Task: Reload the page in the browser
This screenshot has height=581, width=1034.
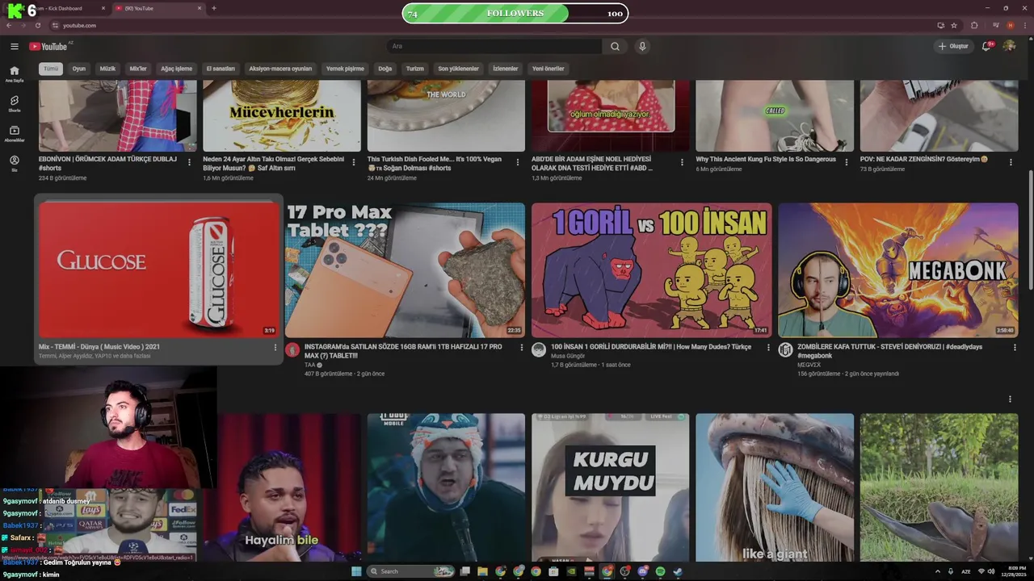Action: point(37,25)
